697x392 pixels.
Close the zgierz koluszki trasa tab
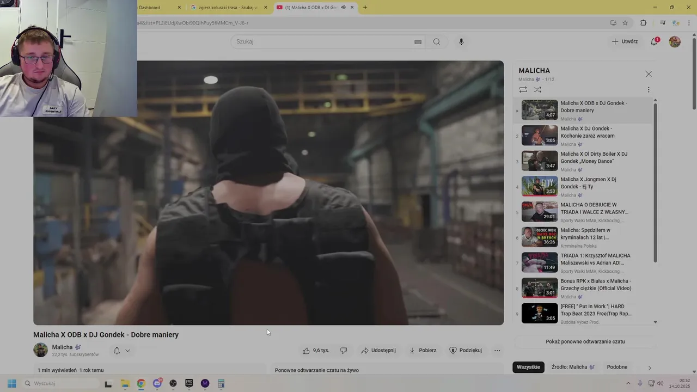(266, 8)
